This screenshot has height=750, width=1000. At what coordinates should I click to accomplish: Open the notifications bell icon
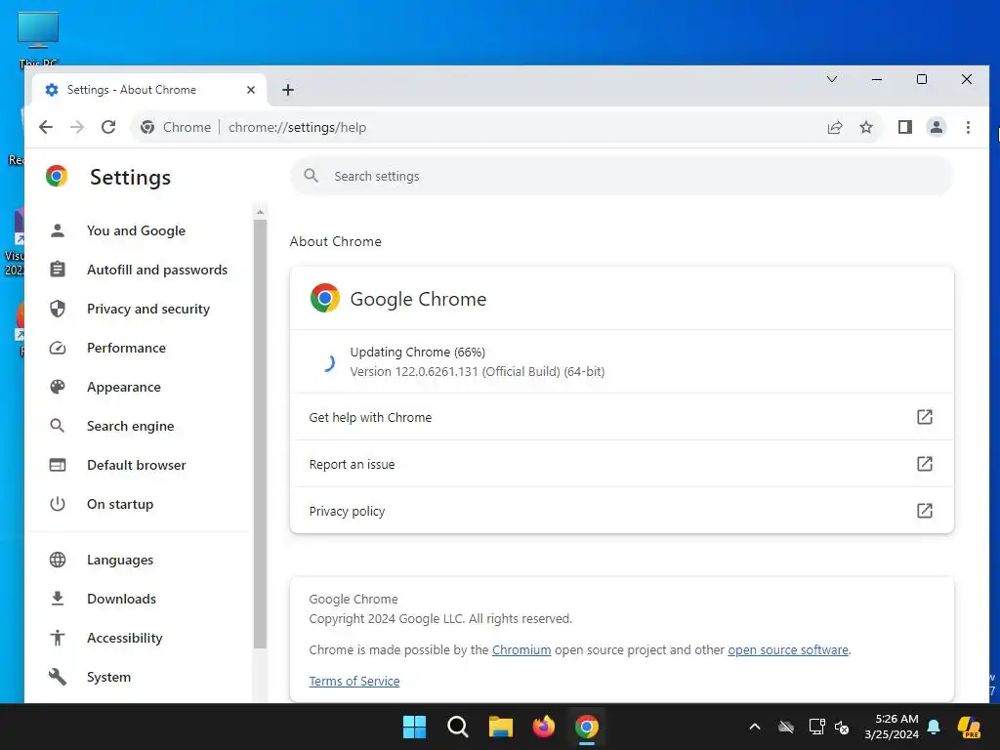(934, 727)
